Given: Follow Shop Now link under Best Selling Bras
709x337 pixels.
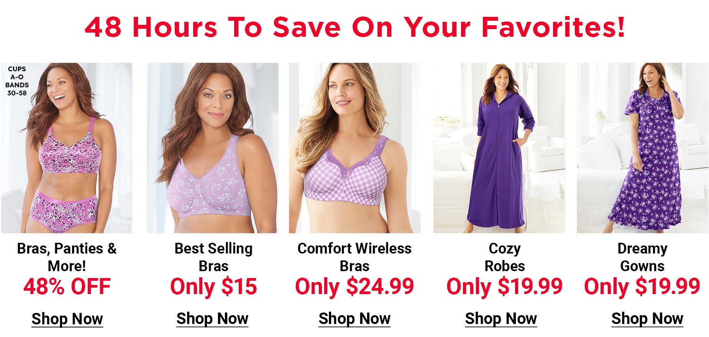Looking at the screenshot, I should click(212, 319).
